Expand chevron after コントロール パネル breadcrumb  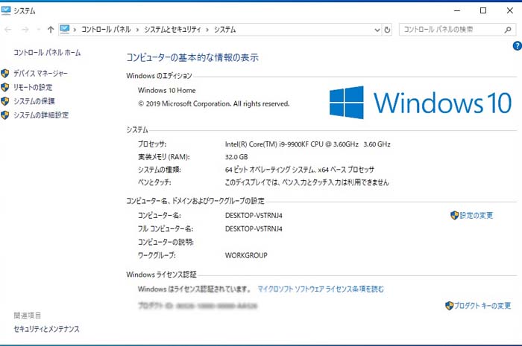[x=137, y=30]
